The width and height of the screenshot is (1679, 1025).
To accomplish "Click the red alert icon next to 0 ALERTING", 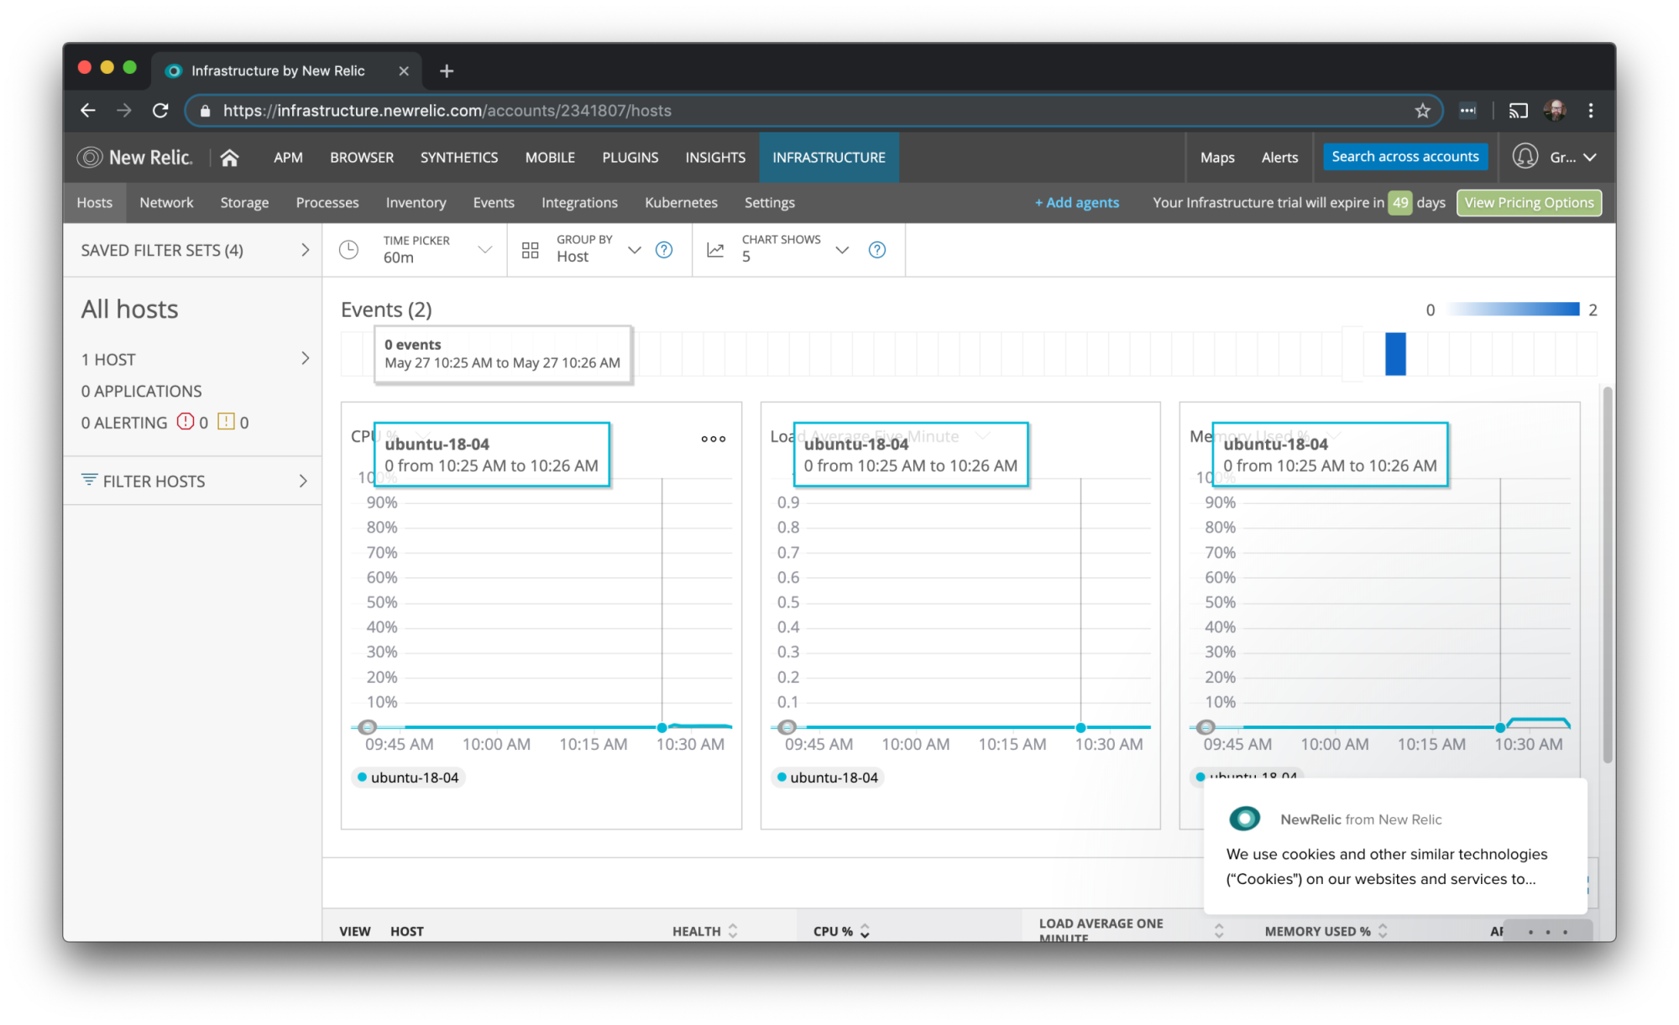I will 186,422.
